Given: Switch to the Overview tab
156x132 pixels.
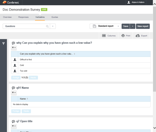Looking at the screenshot, I should click(7, 17).
